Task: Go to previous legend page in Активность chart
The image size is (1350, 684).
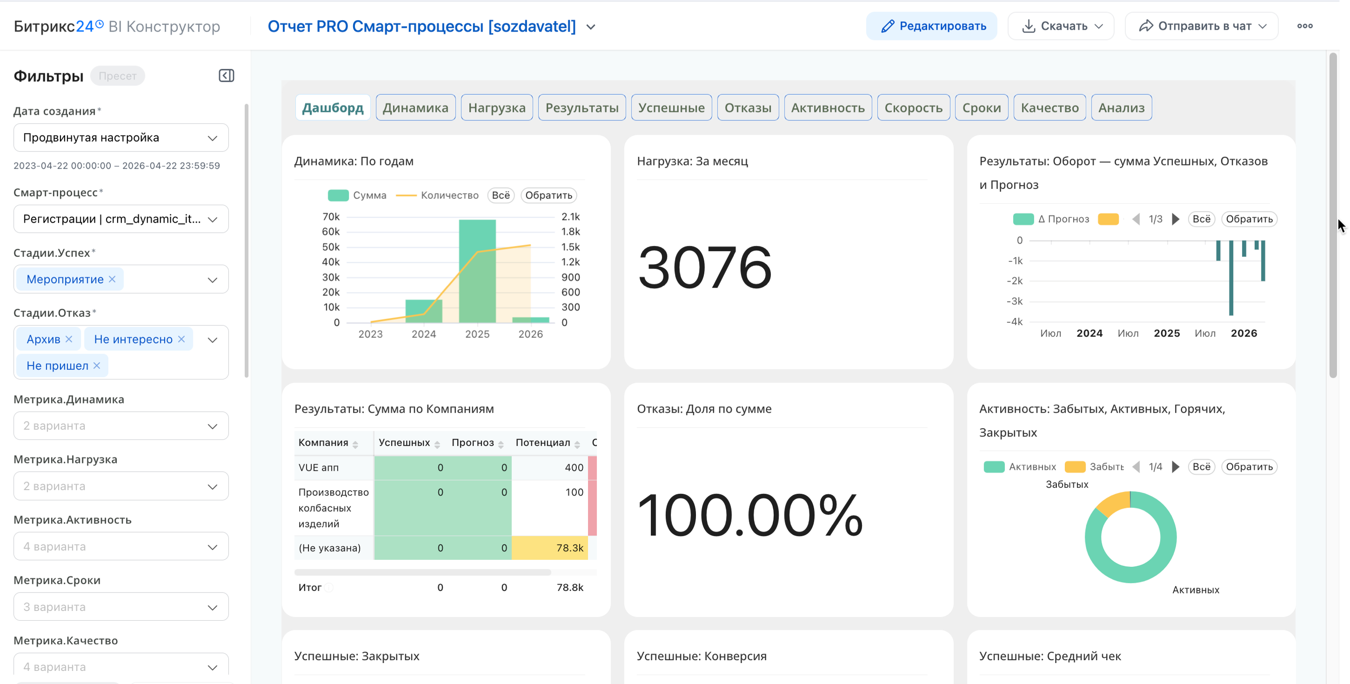Action: click(x=1136, y=467)
